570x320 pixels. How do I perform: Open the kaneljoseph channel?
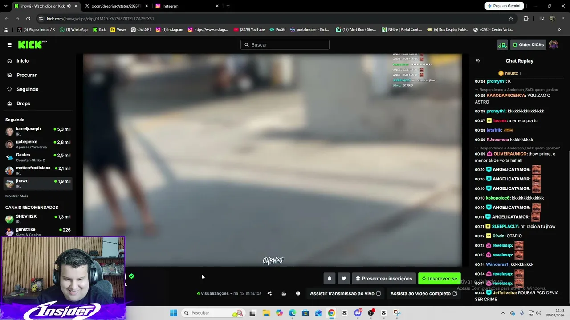38,131
